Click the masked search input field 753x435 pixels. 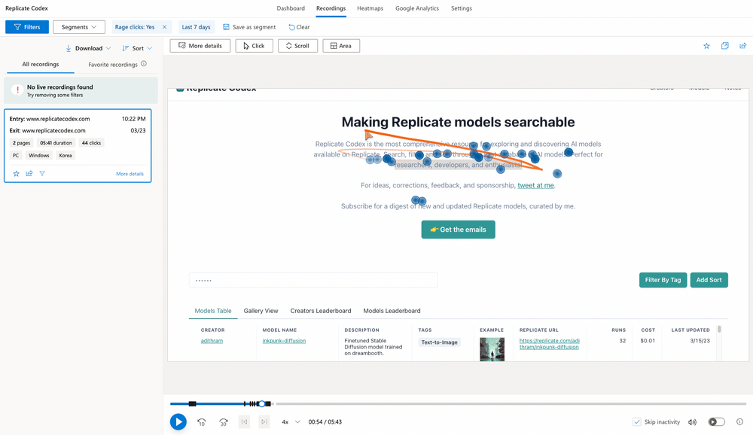pos(313,280)
